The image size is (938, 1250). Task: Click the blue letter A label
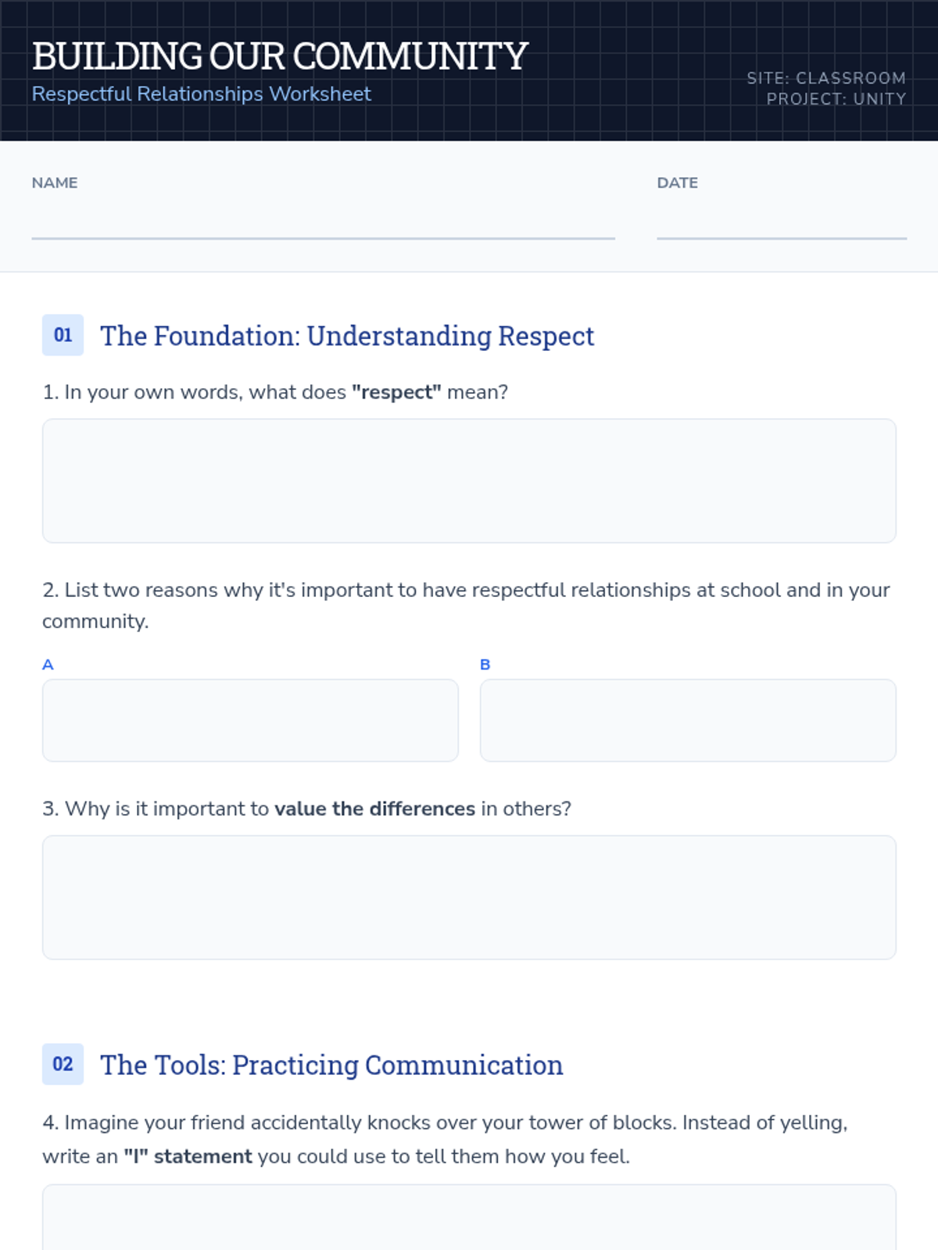48,665
